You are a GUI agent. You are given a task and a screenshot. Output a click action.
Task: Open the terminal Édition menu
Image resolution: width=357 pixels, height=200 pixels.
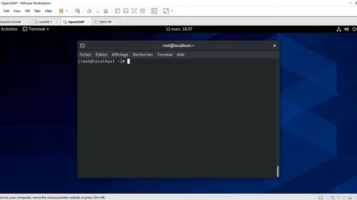click(102, 54)
